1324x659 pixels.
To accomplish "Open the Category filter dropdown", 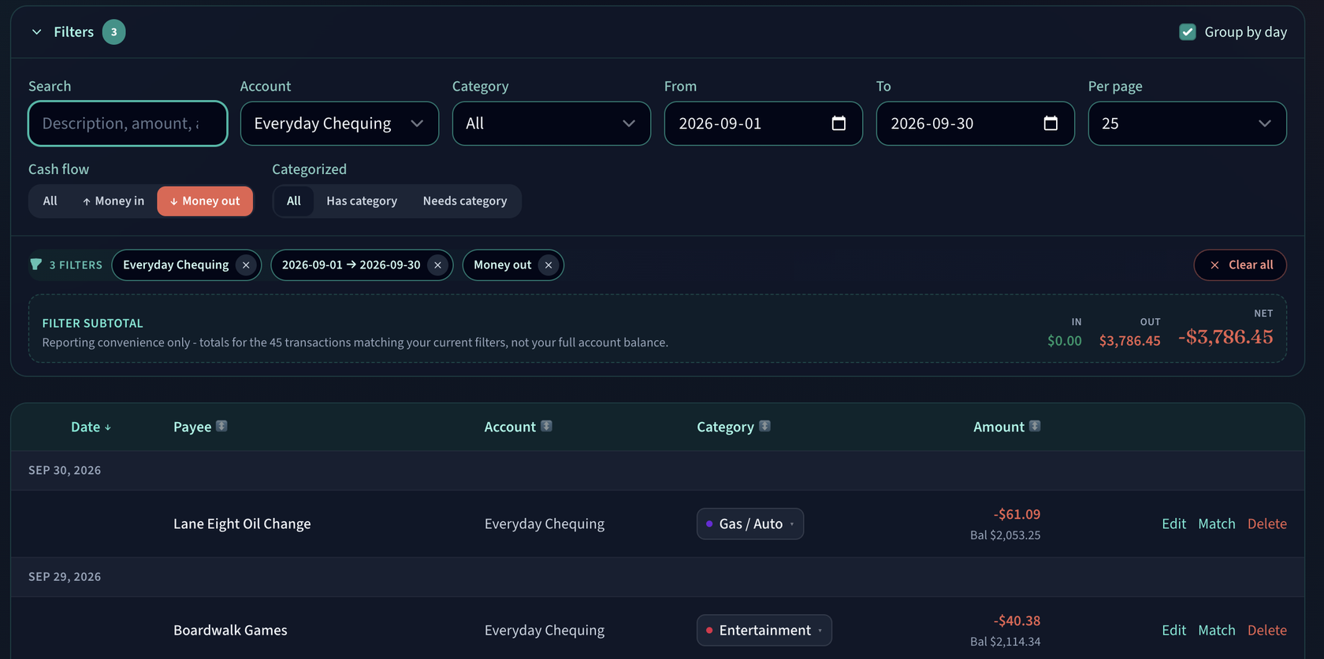I will pyautogui.click(x=552, y=124).
